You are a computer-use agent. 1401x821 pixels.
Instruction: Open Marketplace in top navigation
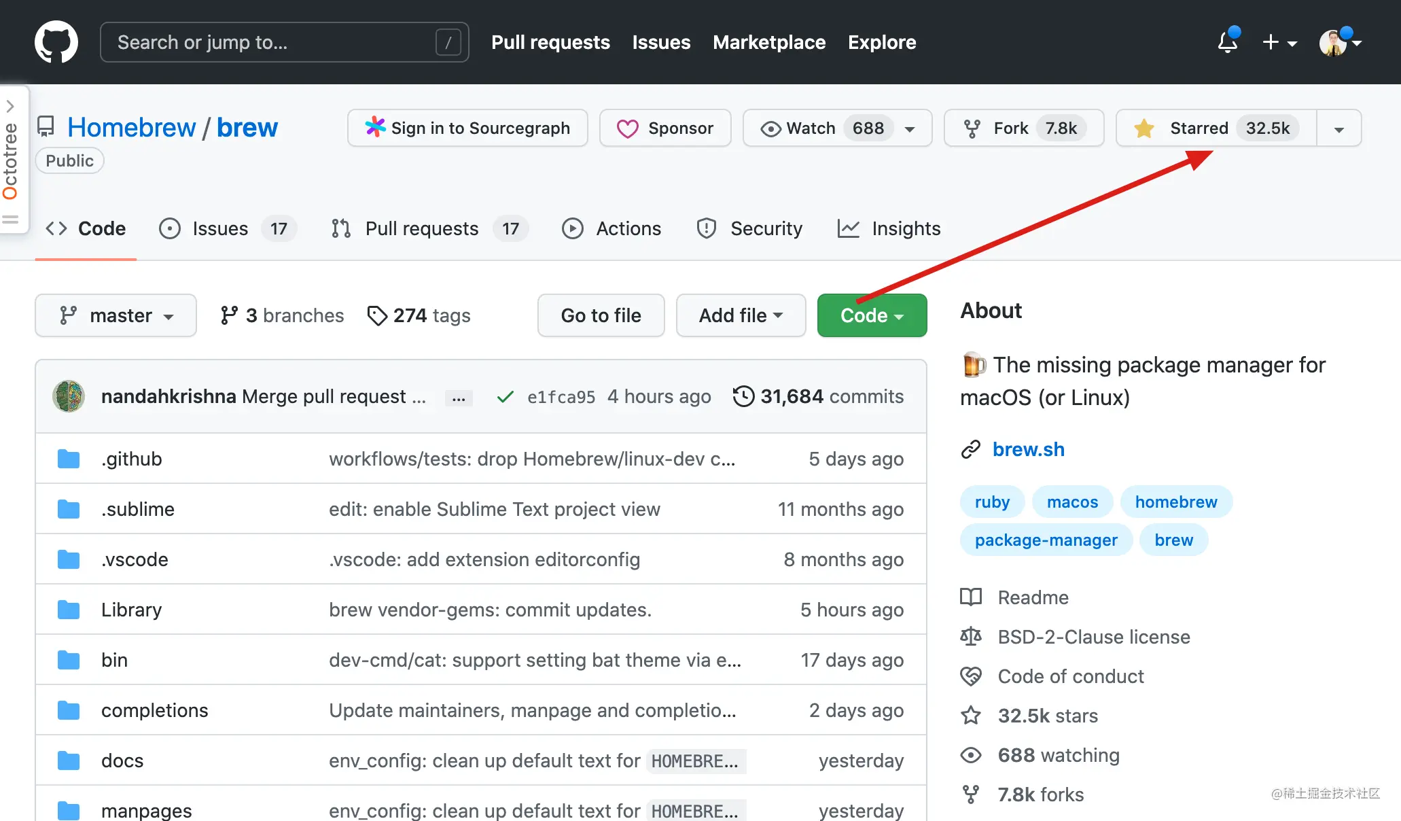769,42
